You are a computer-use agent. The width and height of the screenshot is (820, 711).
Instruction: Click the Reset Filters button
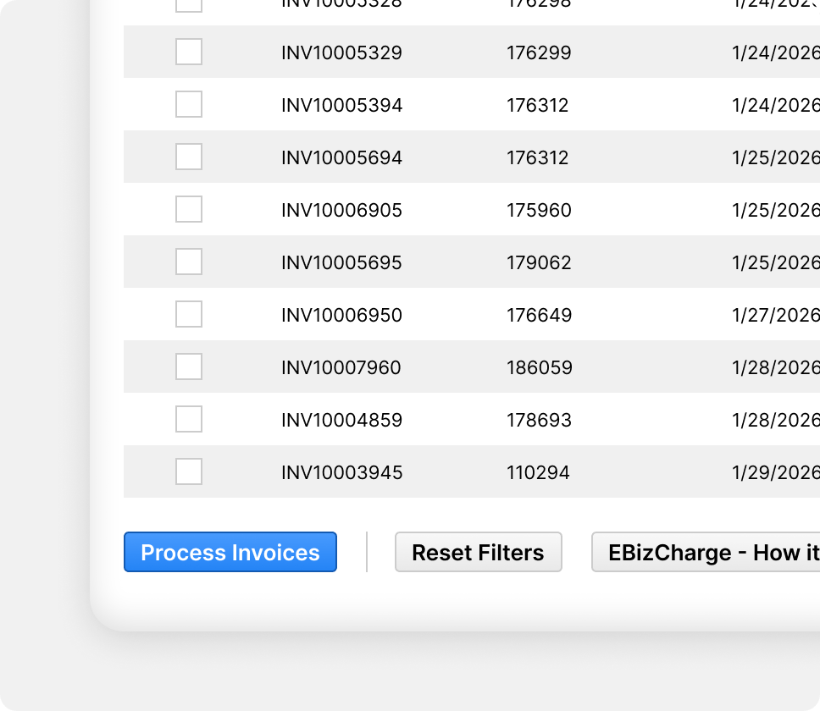click(478, 553)
